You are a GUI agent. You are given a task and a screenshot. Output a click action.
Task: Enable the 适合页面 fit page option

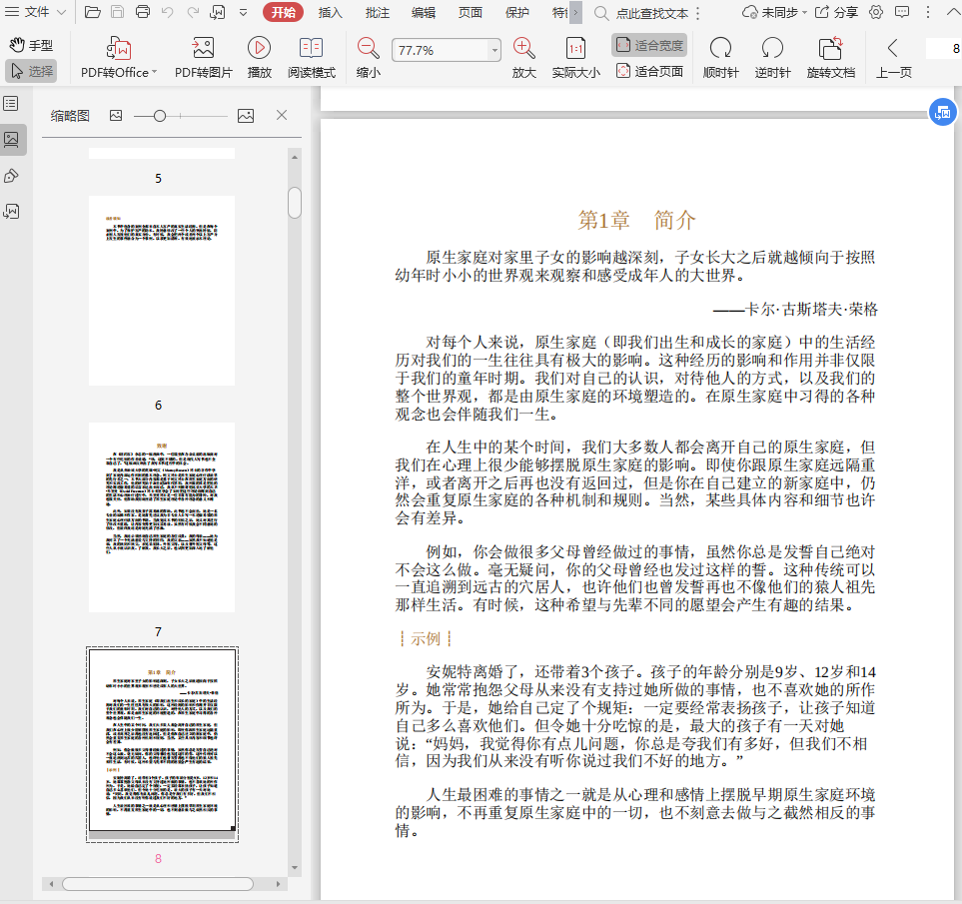pyautogui.click(x=649, y=71)
